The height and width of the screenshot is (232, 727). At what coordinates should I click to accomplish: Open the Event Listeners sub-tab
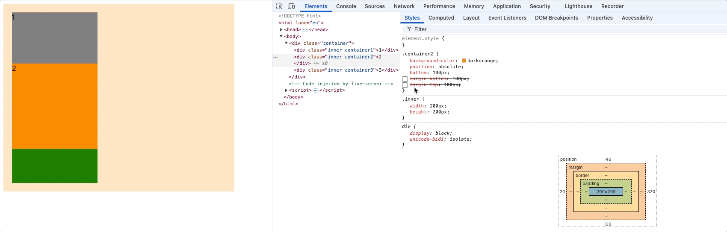pyautogui.click(x=507, y=17)
